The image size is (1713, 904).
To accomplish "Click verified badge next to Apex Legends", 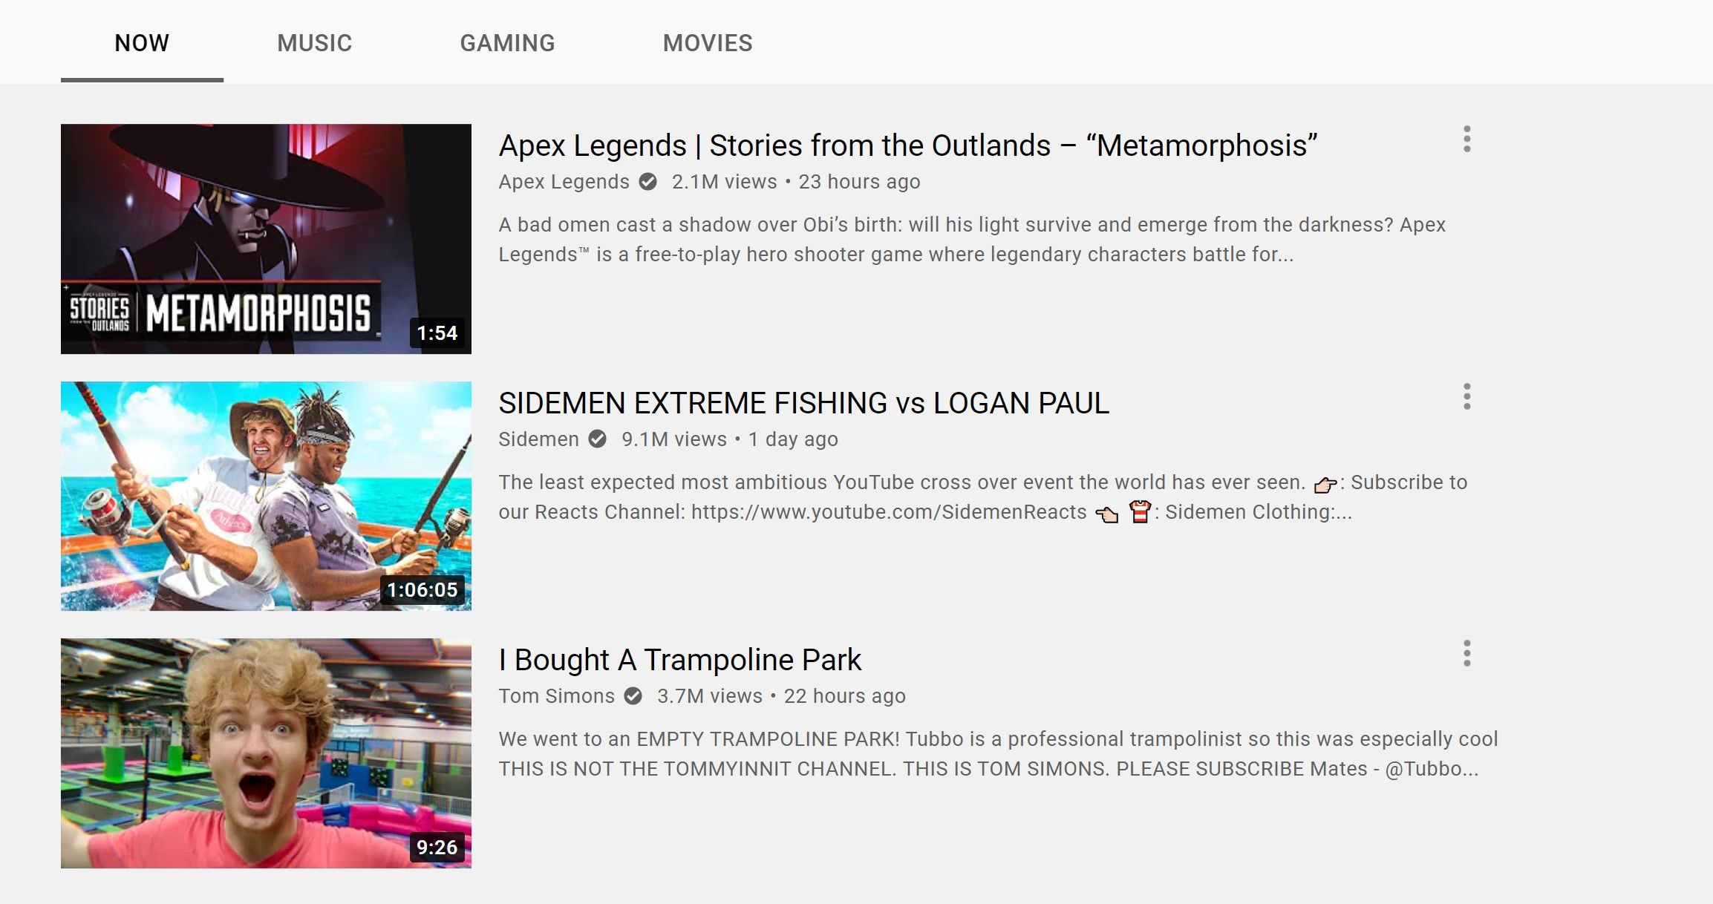I will [x=647, y=182].
